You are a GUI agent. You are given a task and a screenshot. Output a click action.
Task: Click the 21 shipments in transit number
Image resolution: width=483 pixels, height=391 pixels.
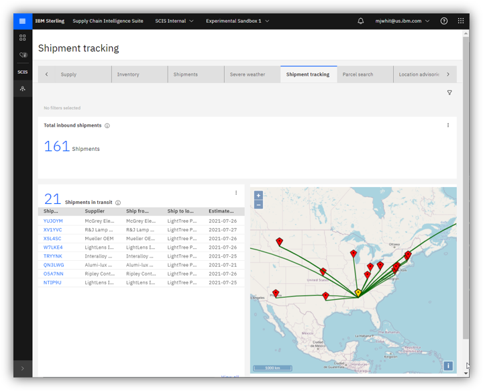click(52, 199)
